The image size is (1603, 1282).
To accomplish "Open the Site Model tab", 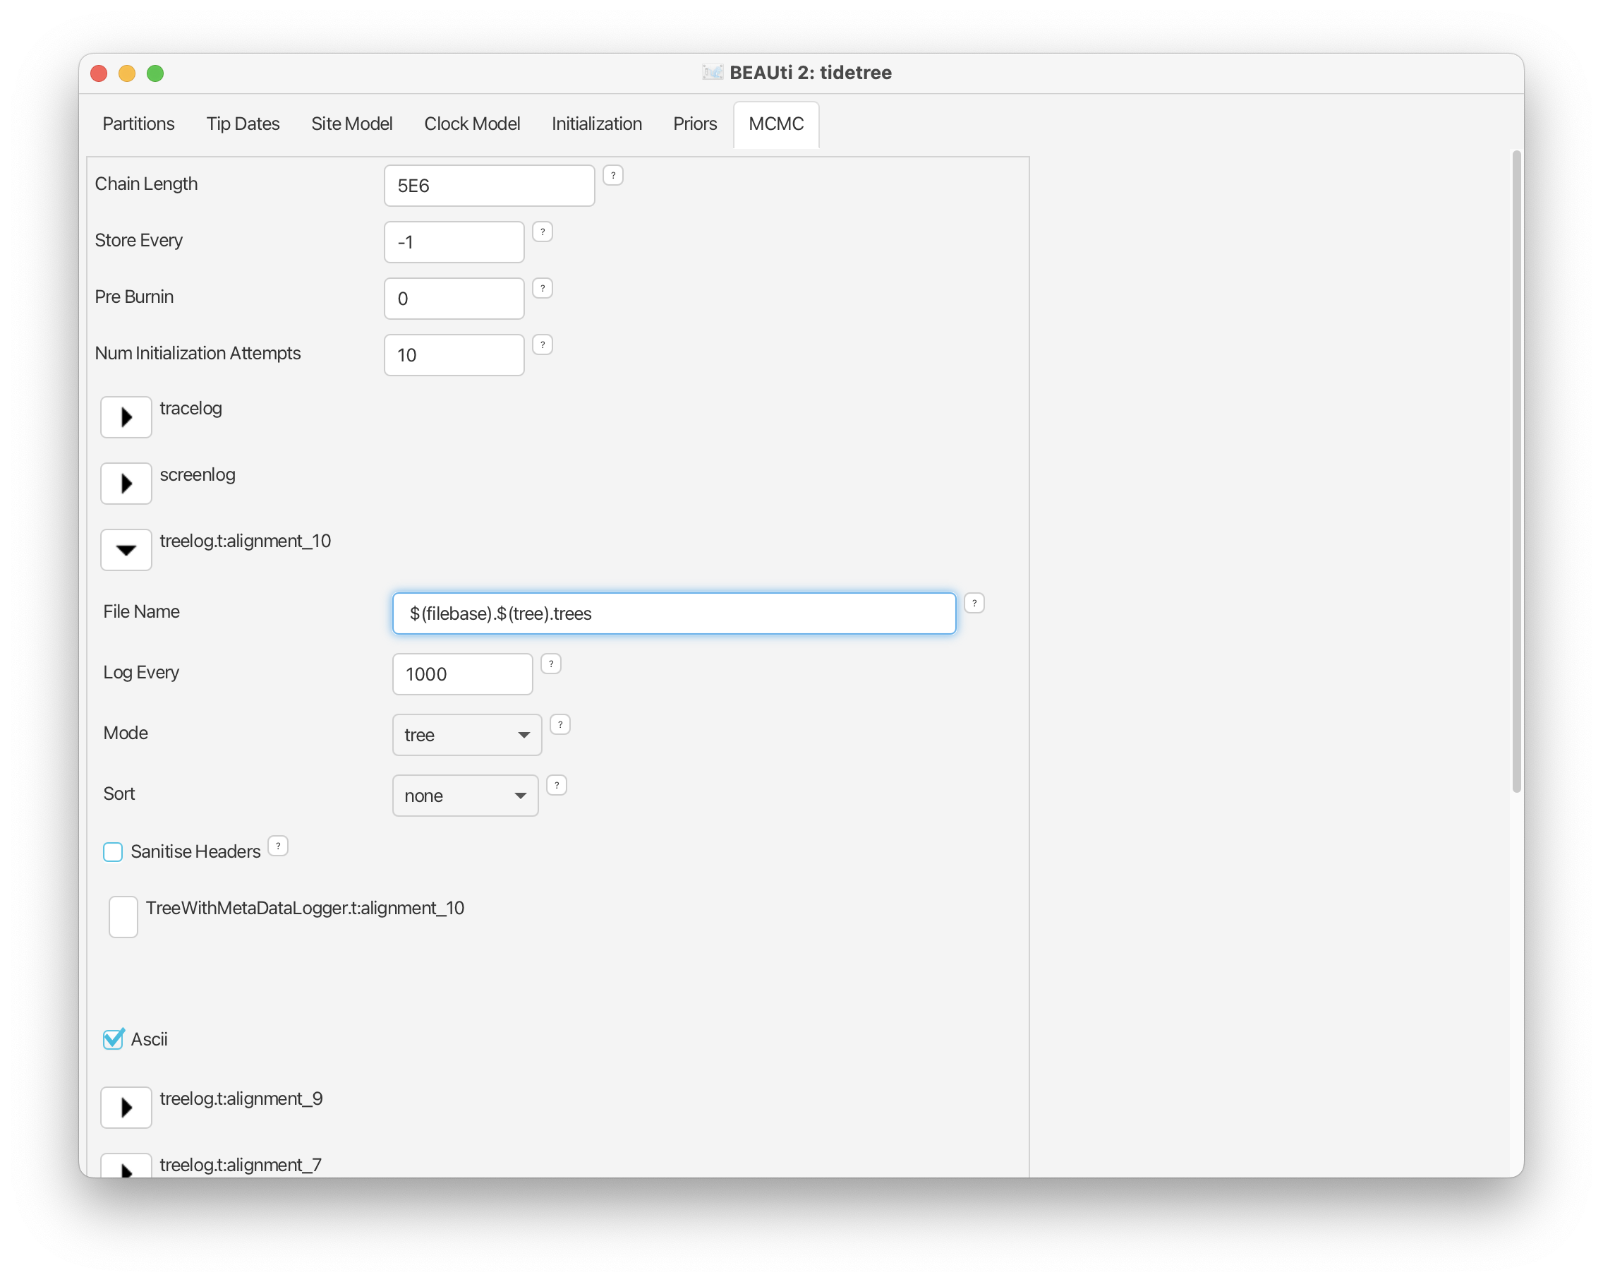I will pos(351,124).
